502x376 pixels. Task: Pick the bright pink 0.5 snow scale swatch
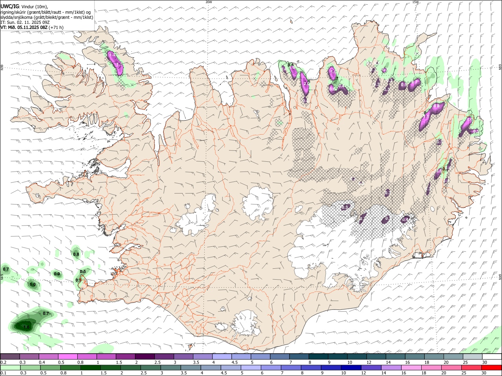coord(67,356)
